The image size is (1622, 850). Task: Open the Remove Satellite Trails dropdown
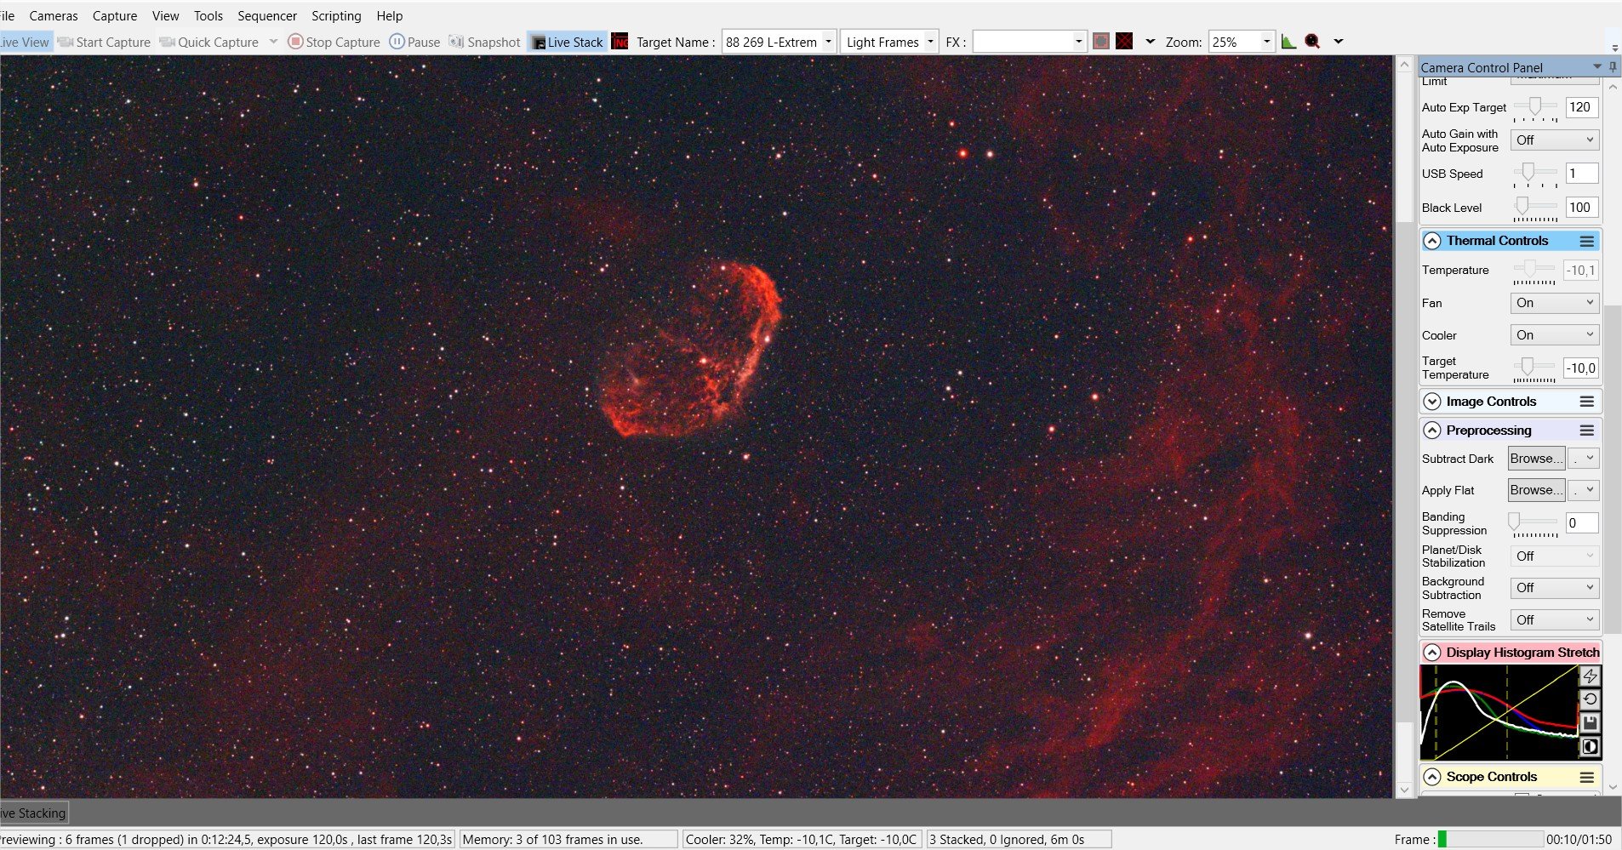click(x=1555, y=620)
